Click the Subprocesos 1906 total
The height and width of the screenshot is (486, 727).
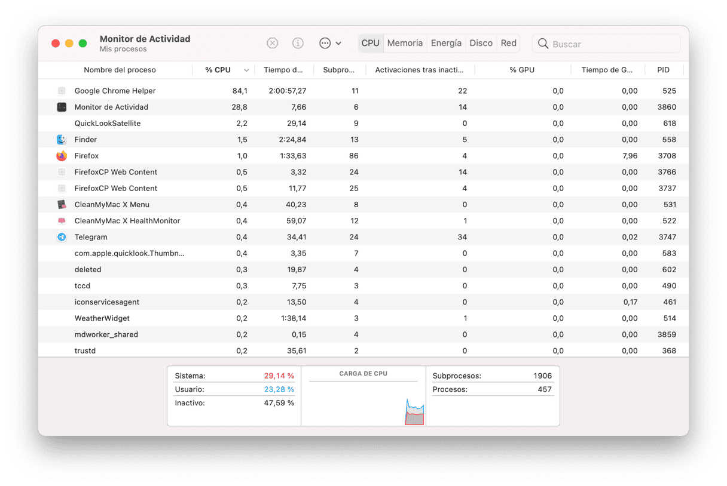tap(542, 376)
